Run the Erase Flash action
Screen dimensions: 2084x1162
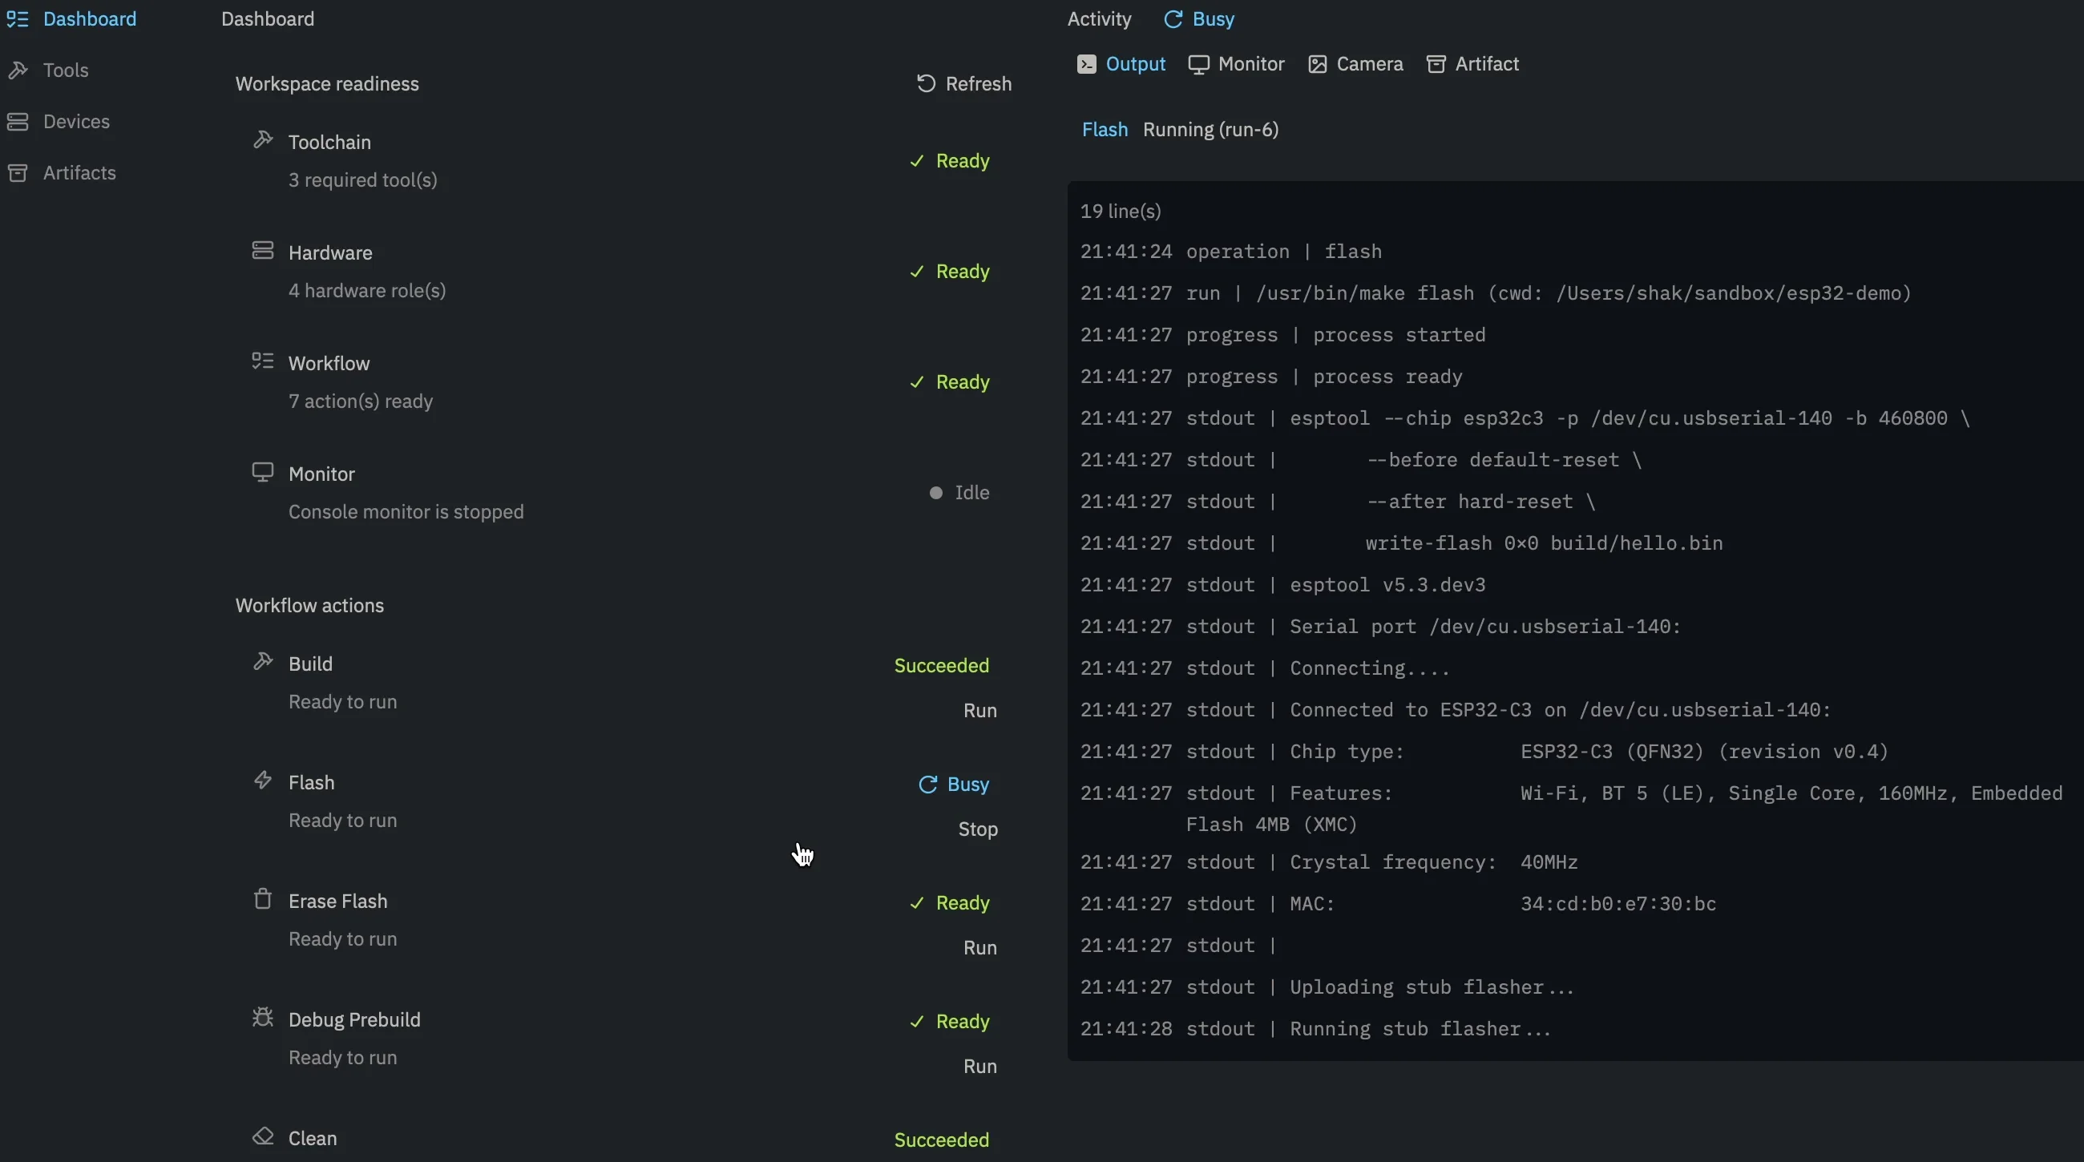980,948
